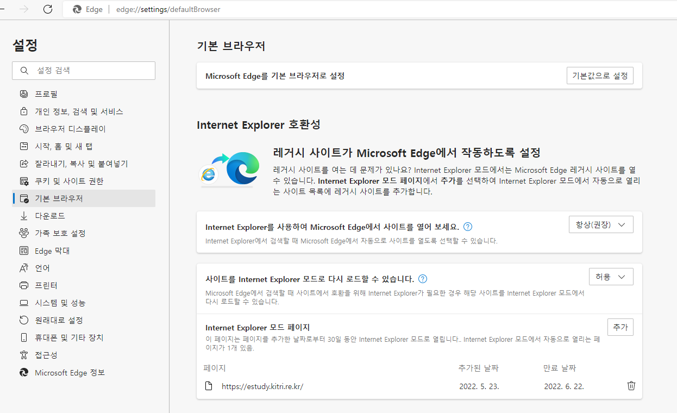The width and height of the screenshot is (677, 413).
Task: Click 추가 to add an IE mode page
Action: 620,327
